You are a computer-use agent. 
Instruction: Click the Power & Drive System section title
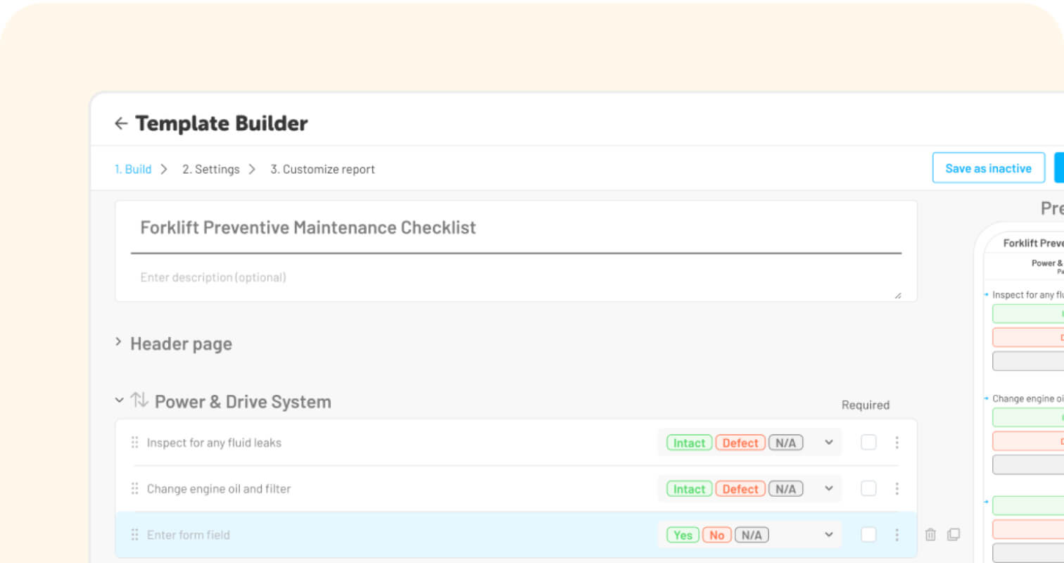tap(243, 401)
